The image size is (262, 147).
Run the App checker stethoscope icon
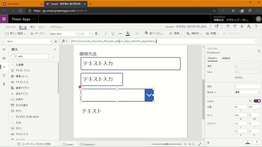pyautogui.click(x=217, y=27)
